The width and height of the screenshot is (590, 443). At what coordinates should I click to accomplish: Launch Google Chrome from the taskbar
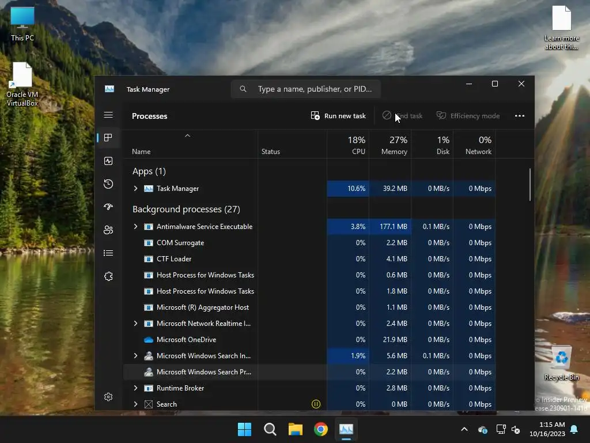[x=321, y=429]
